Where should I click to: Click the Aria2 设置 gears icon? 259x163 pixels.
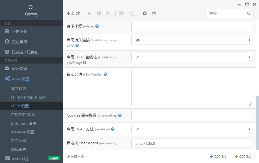pyautogui.click(x=7, y=79)
